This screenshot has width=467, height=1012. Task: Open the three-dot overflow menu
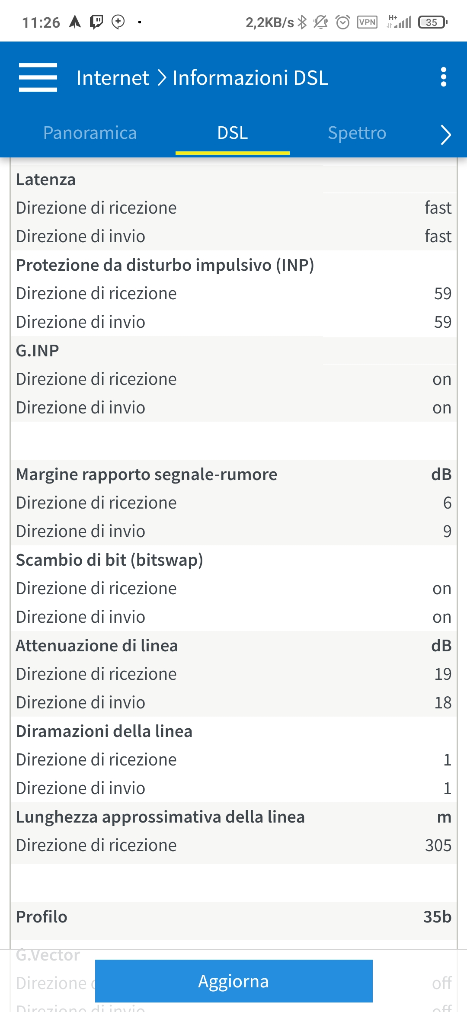pyautogui.click(x=443, y=77)
